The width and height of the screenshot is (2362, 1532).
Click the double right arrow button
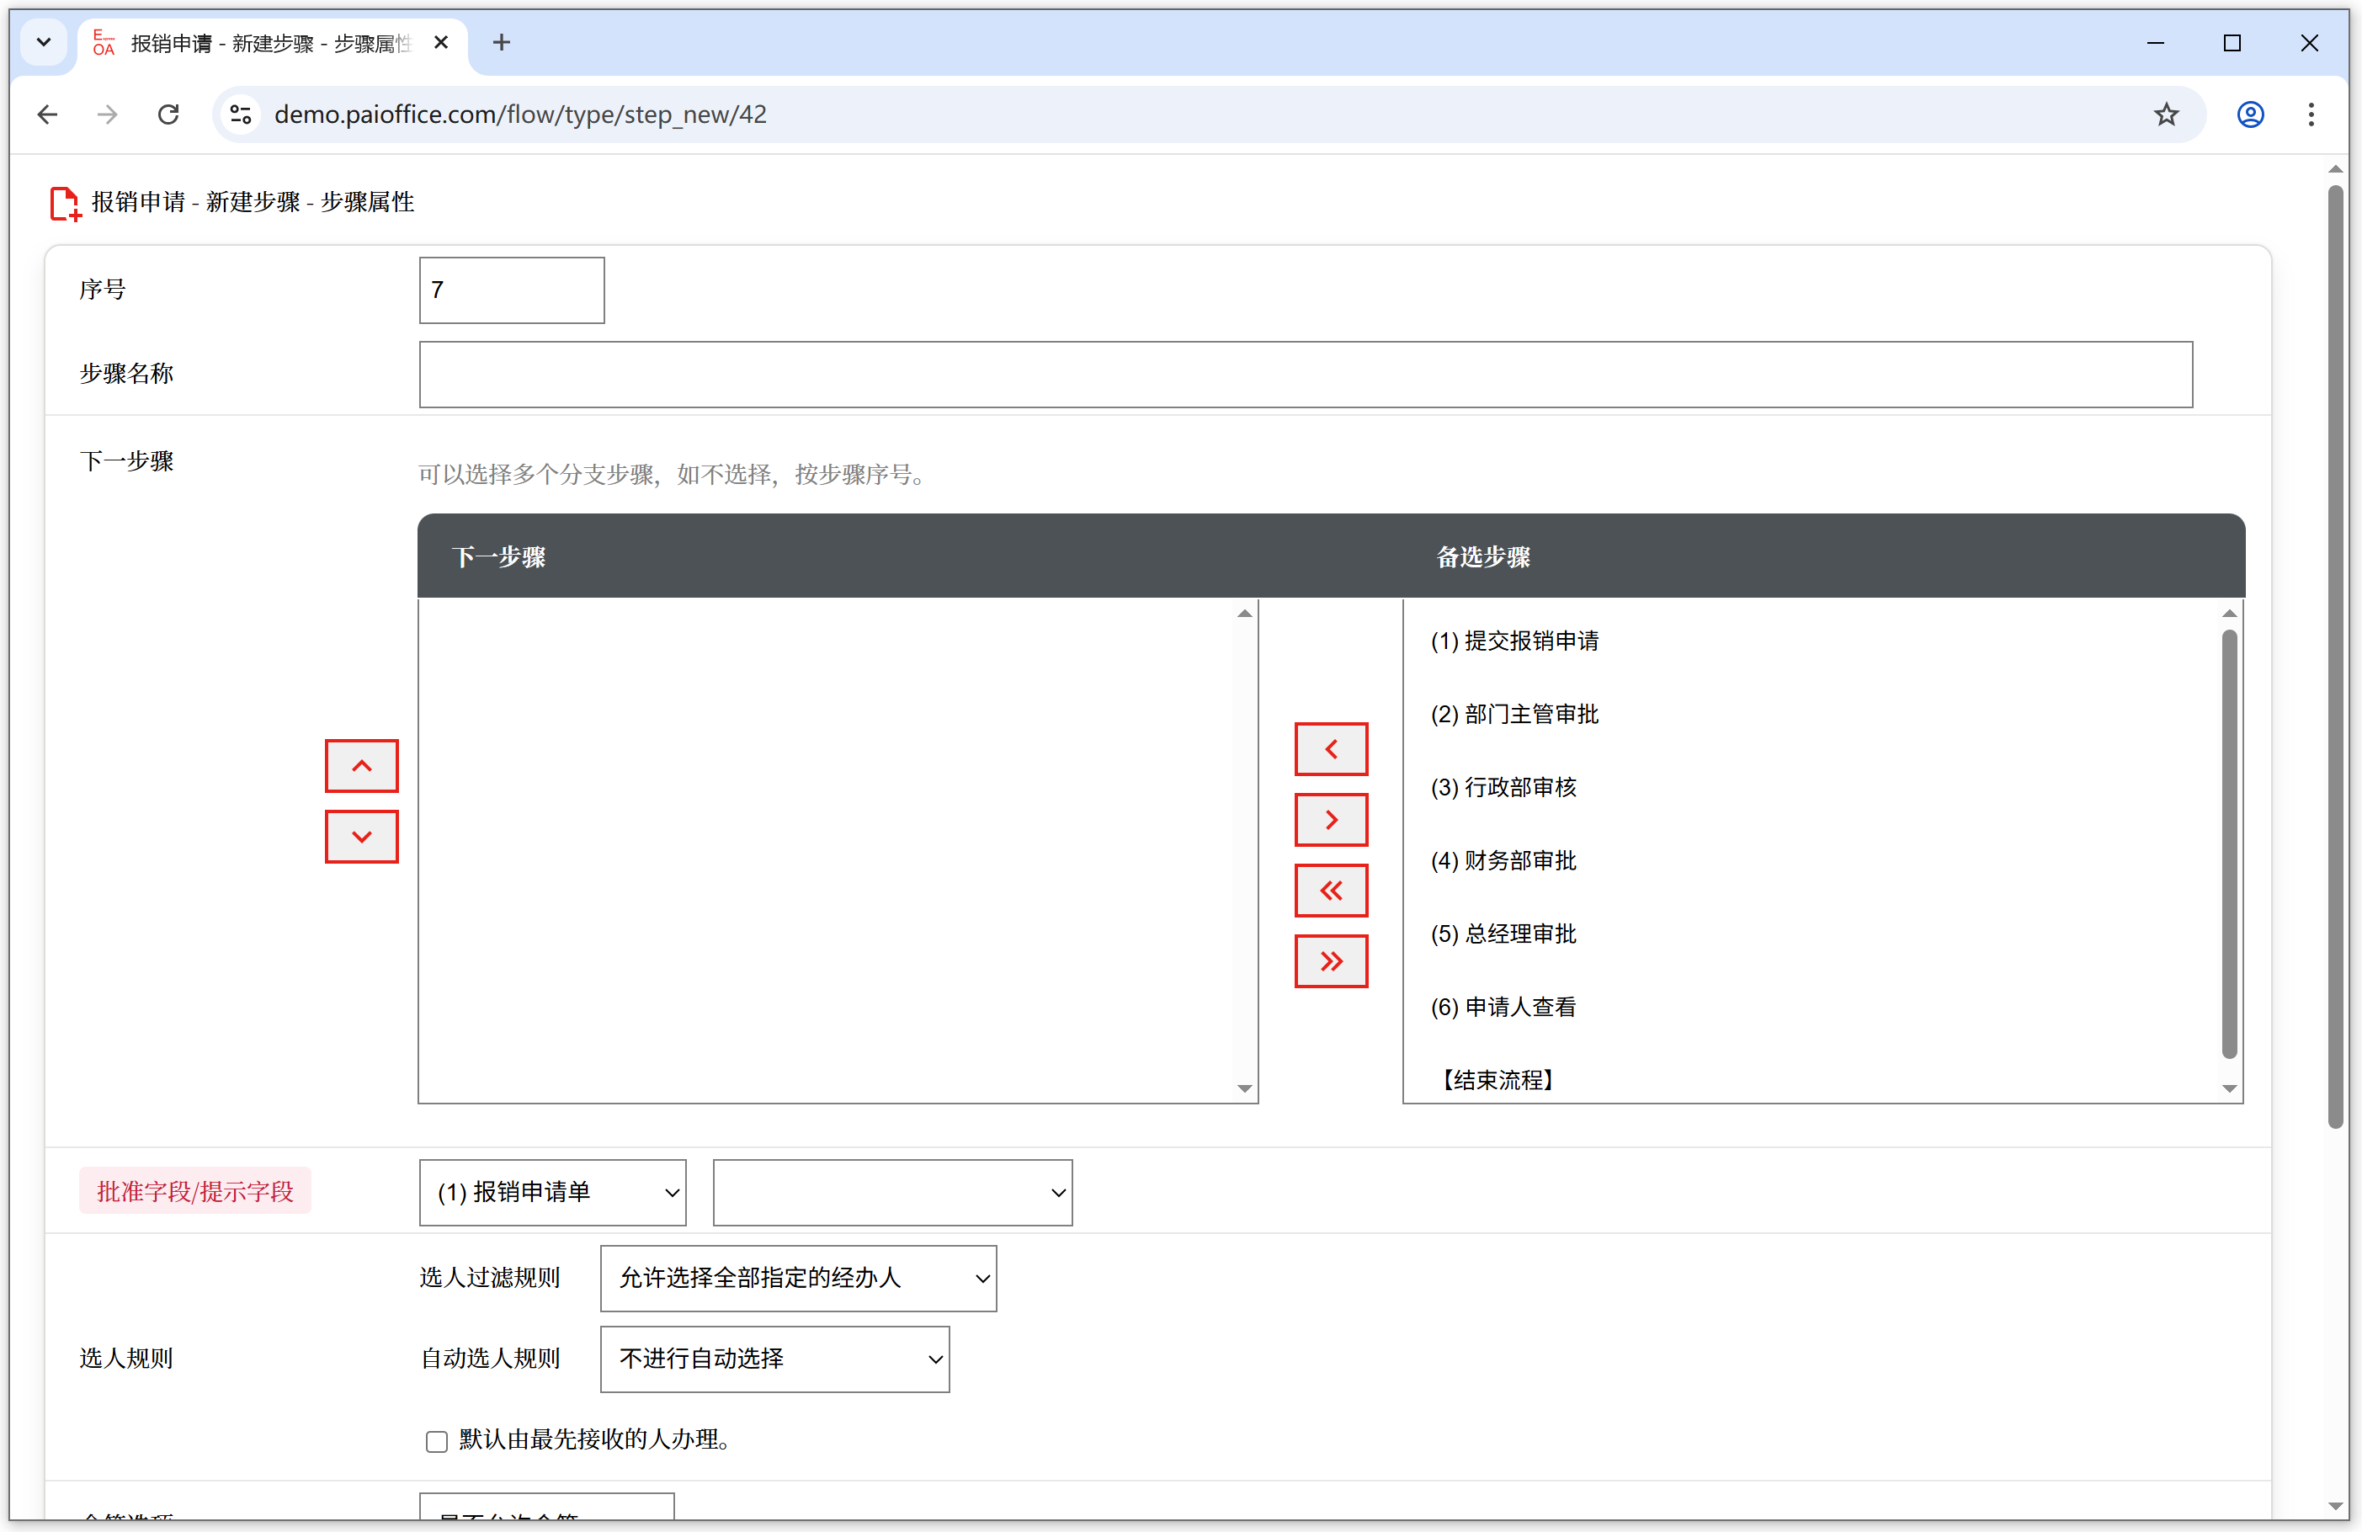click(x=1331, y=960)
